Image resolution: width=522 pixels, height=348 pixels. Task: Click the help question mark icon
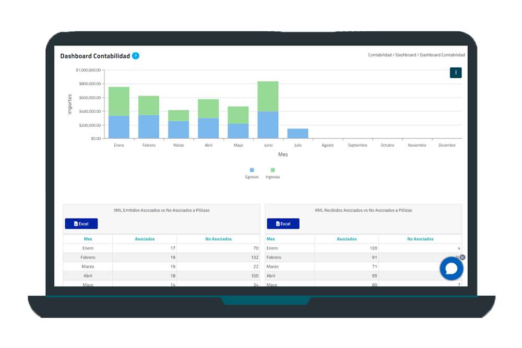pos(136,56)
